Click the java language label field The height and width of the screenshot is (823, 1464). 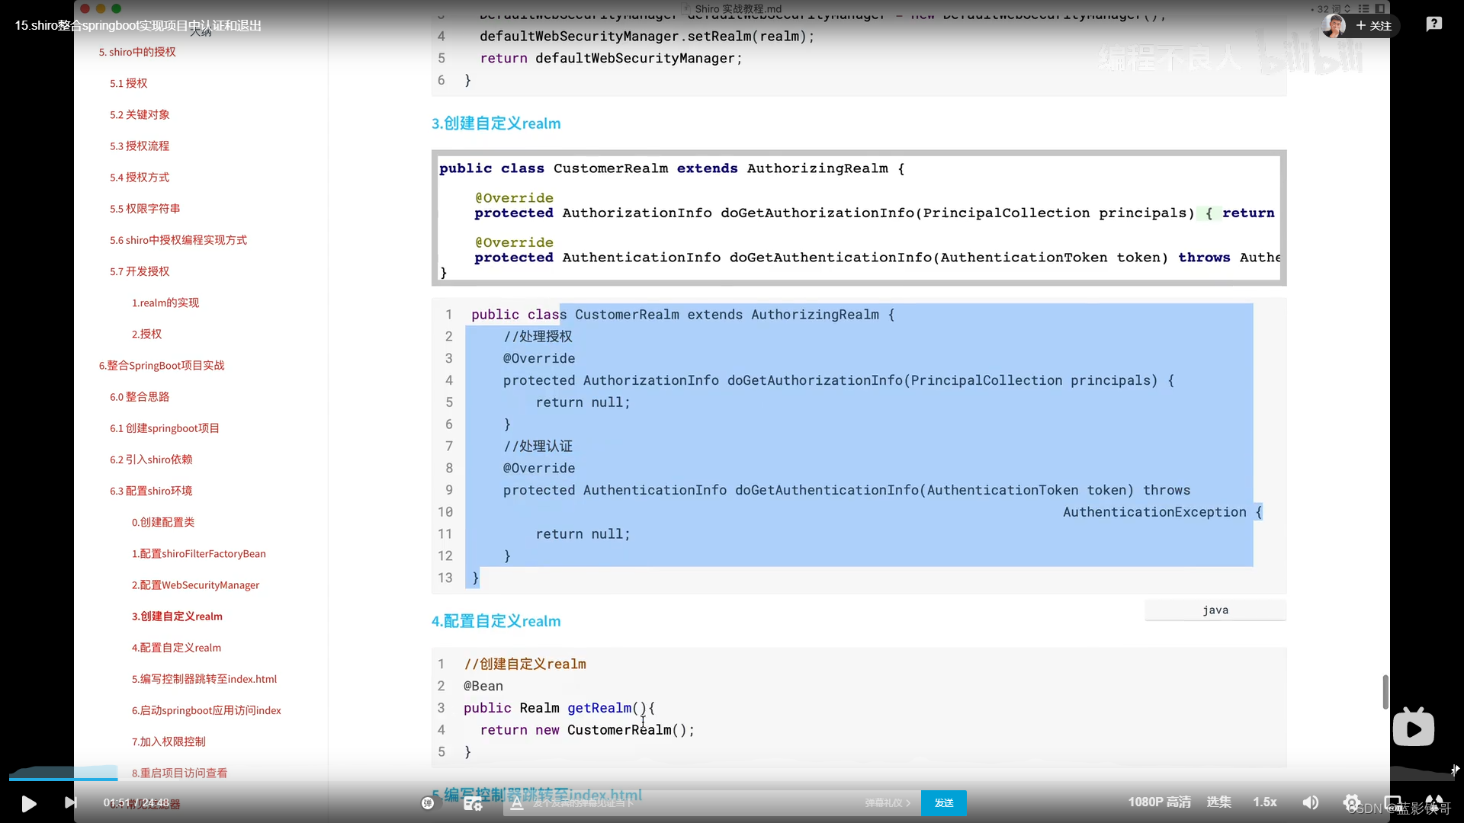point(1215,610)
